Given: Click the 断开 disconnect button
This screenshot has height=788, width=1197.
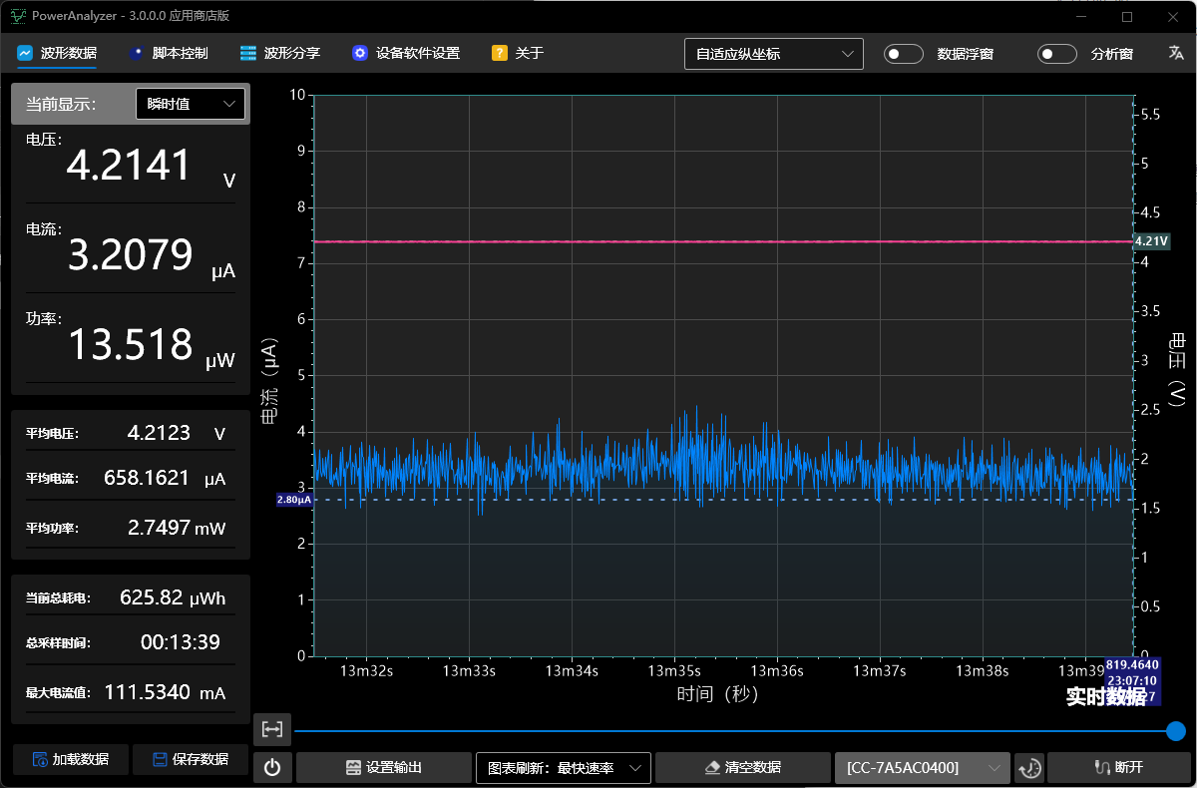Looking at the screenshot, I should [1117, 767].
